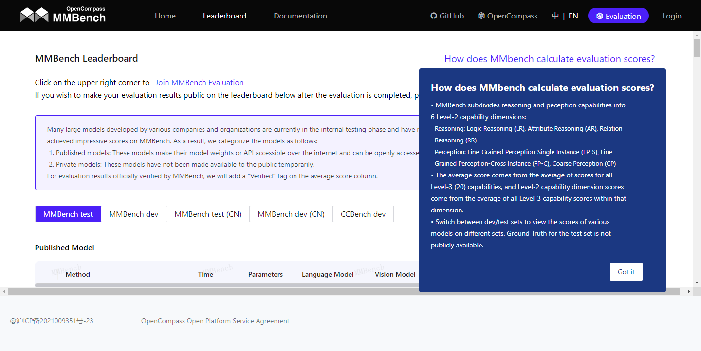Click the vertical scrollbar up arrow

pyautogui.click(x=697, y=35)
